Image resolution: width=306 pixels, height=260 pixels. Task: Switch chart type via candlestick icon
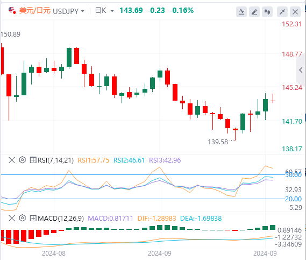click(x=267, y=12)
